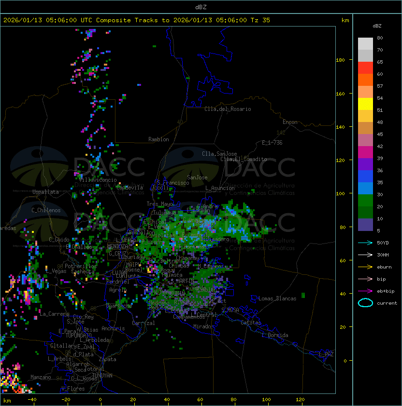Select the red swatch in dBZ legend

pyautogui.click(x=365, y=68)
